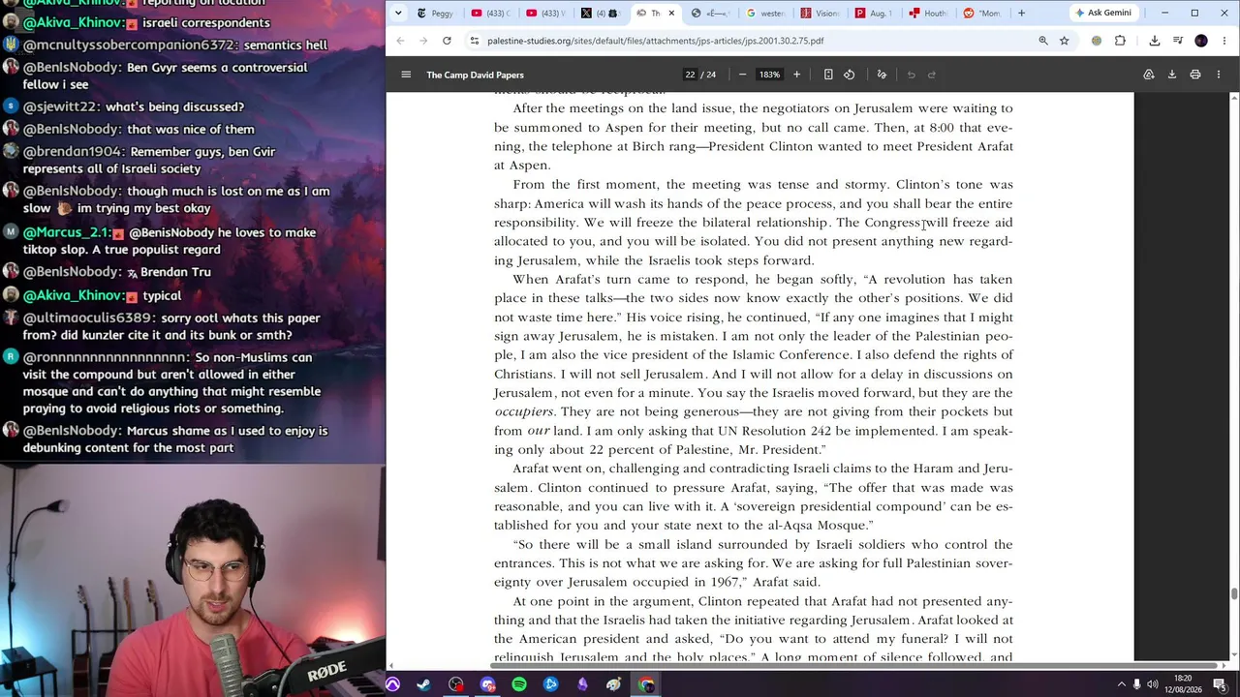Click chat username @ultimaoculis6389
This screenshot has width=1240, height=697.
pos(88,318)
